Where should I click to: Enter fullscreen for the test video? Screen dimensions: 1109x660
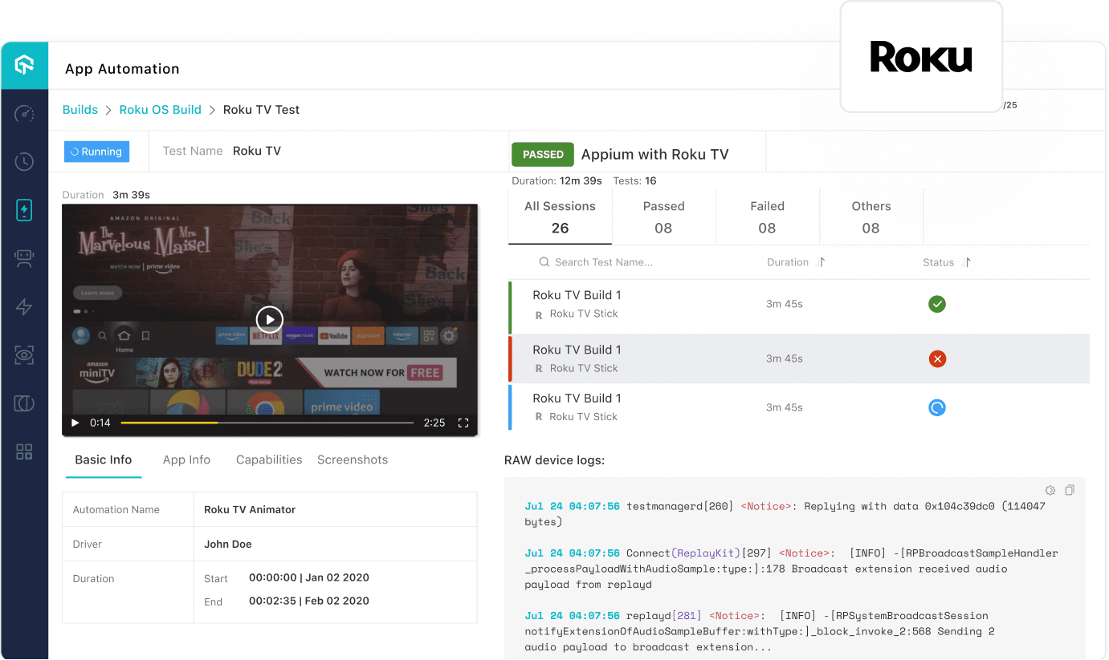(463, 423)
